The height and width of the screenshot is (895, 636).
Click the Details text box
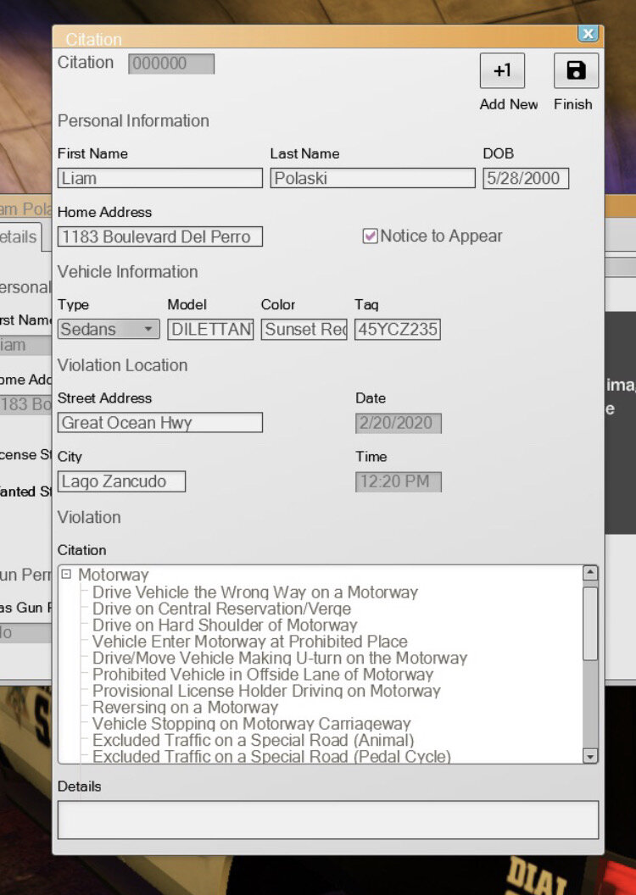point(327,820)
